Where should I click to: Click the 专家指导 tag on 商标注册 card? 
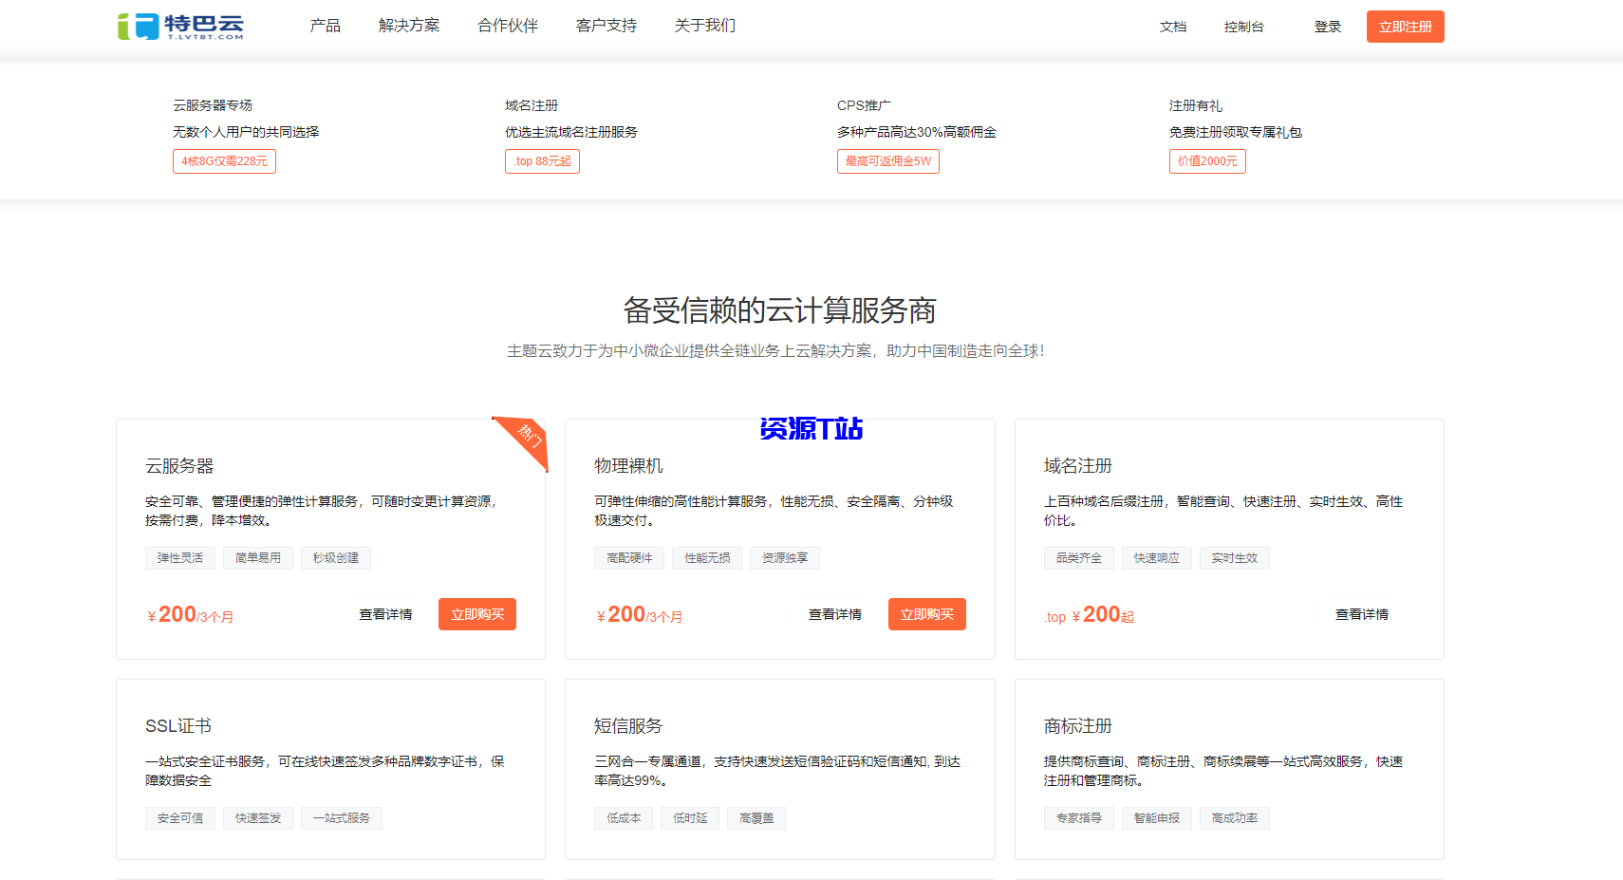click(x=1078, y=817)
